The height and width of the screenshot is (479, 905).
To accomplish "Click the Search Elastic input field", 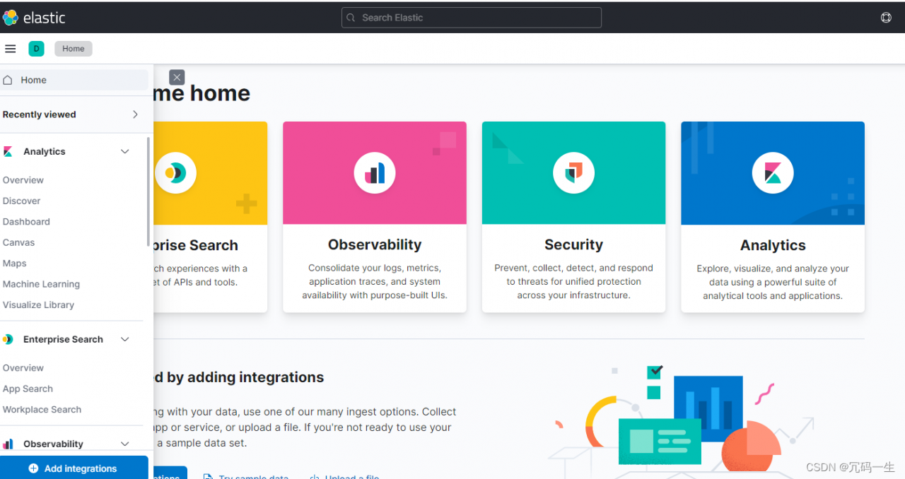I will coord(472,18).
